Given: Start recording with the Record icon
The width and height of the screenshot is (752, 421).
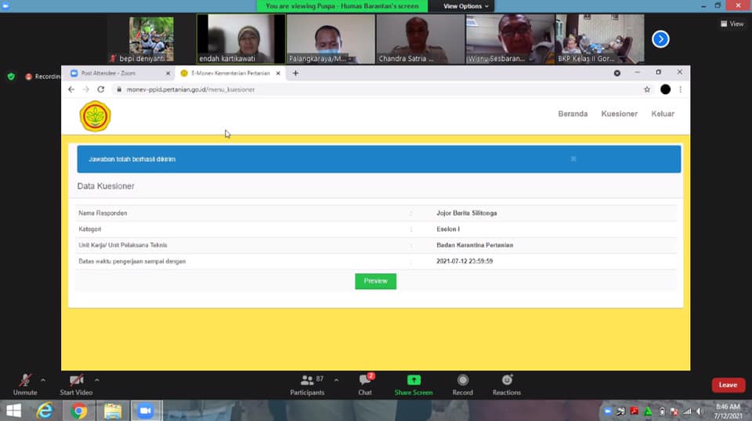Looking at the screenshot, I should [x=462, y=380].
